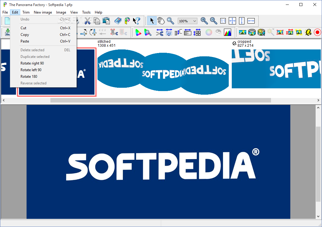Choose Cut from the Edit menu
This screenshot has height=227, width=322.
tap(43, 28)
